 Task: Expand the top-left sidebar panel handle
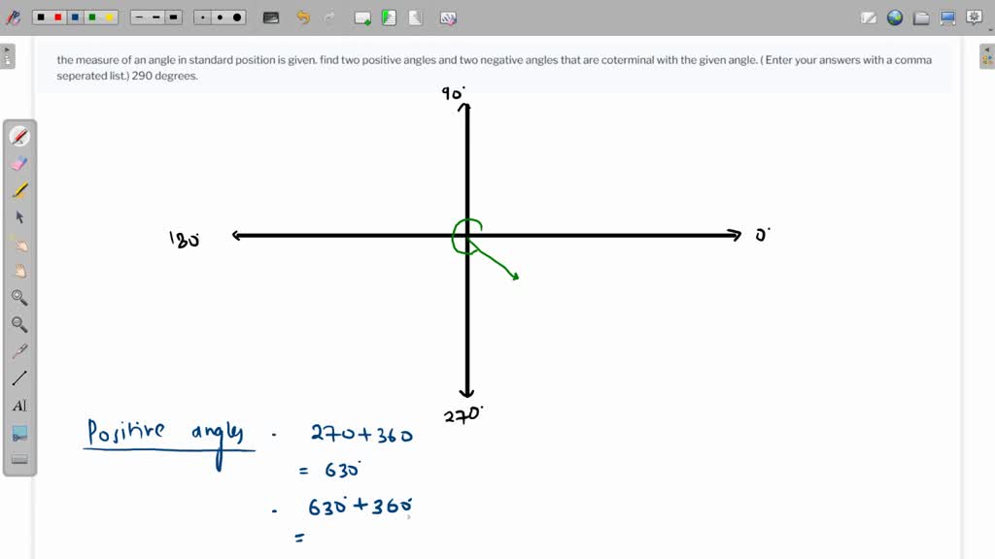(8, 55)
